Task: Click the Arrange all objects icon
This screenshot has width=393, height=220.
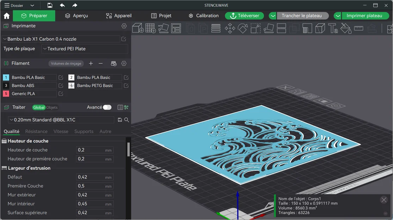Action: 176,28
